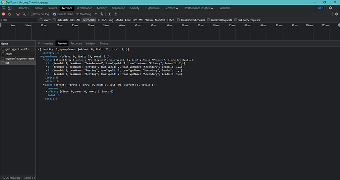Open the Memory panel
This screenshot has width=340, height=180.
102,8
